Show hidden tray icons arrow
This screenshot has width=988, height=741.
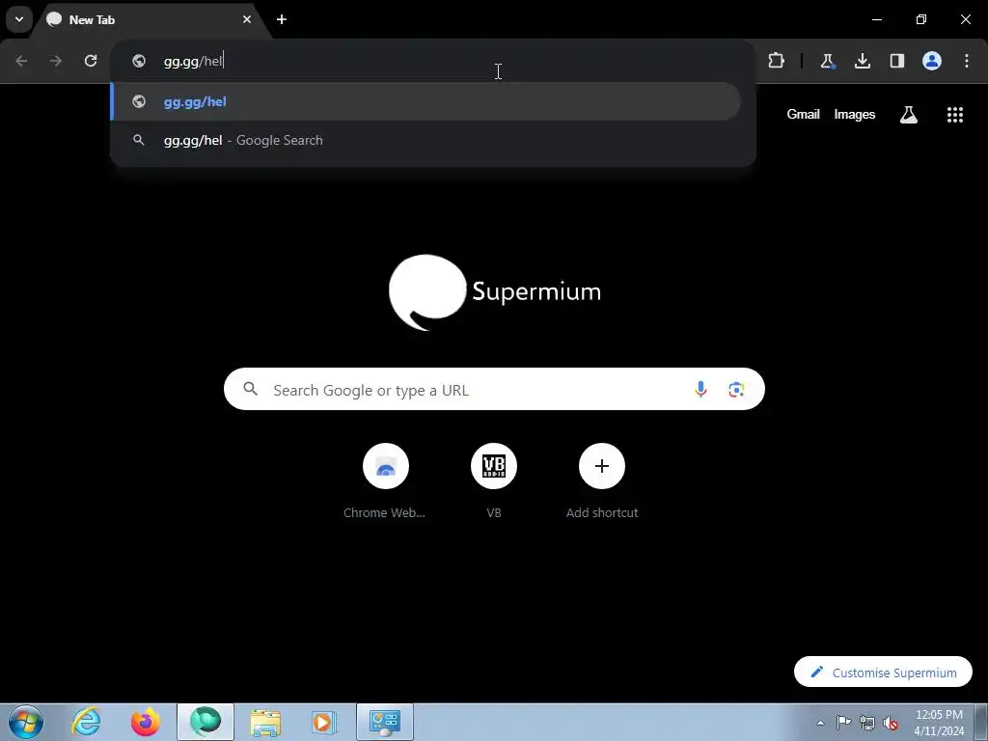(820, 723)
